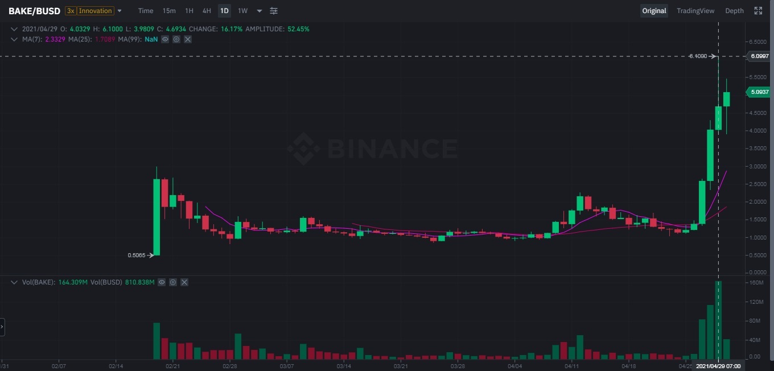The height and width of the screenshot is (371, 774).
Task: Select the 1D interval
Action: (224, 11)
